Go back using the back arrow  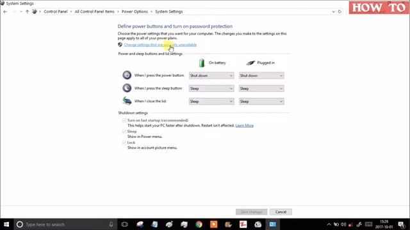(x=5, y=11)
